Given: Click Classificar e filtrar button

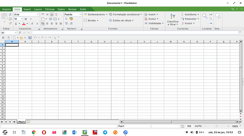Looking at the screenshot, I should 173,19.
